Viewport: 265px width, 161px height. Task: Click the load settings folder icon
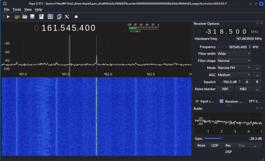(x=25, y=17)
